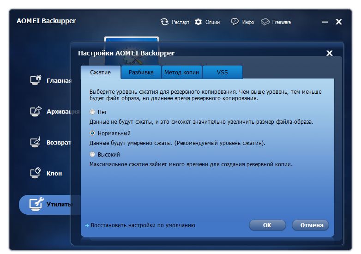Select the Высокий compression radio button
This screenshot has height=254, width=361.
(92, 154)
